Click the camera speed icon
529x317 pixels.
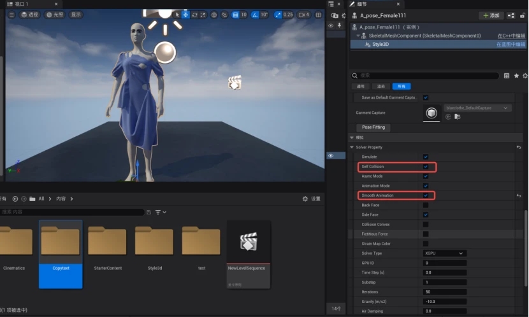pos(301,15)
